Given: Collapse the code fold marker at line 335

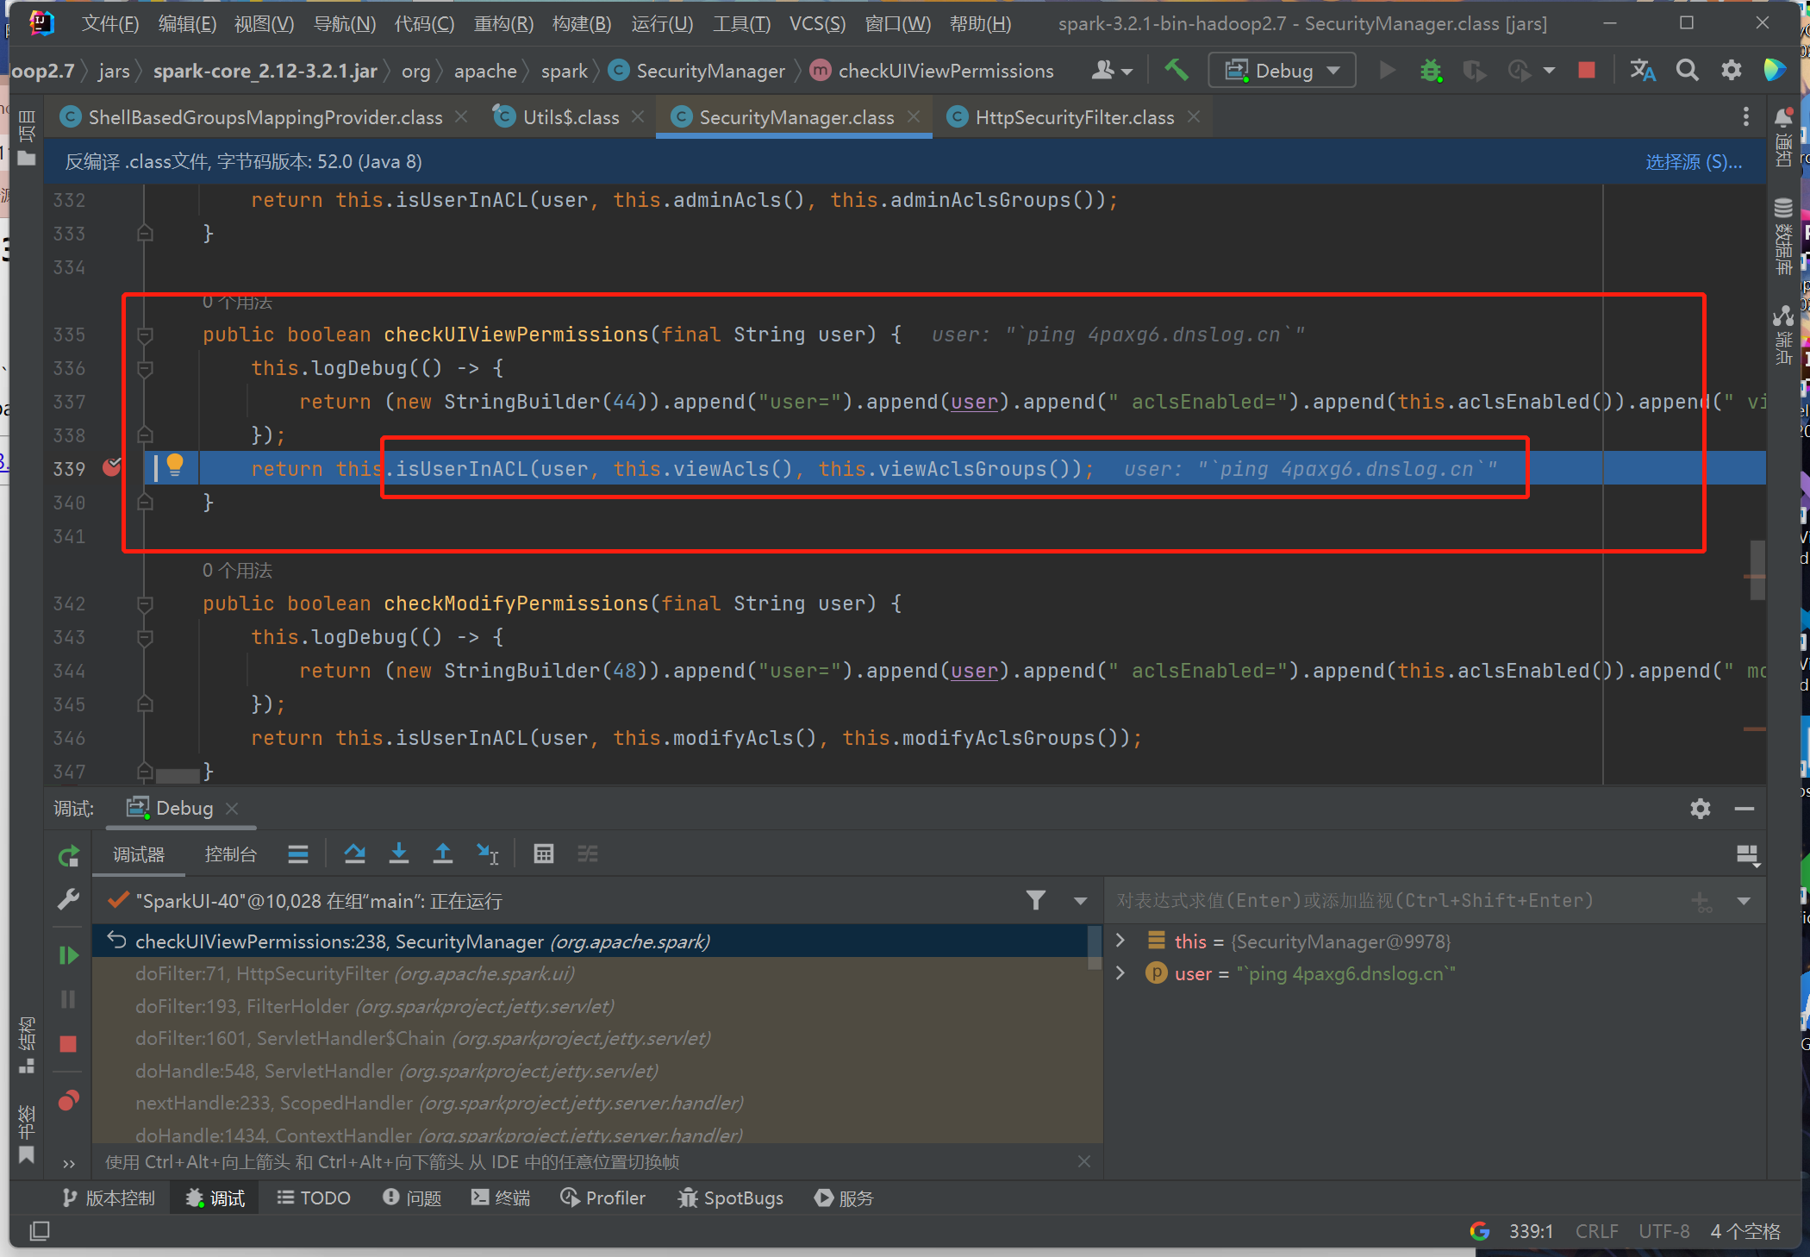Looking at the screenshot, I should 145,335.
